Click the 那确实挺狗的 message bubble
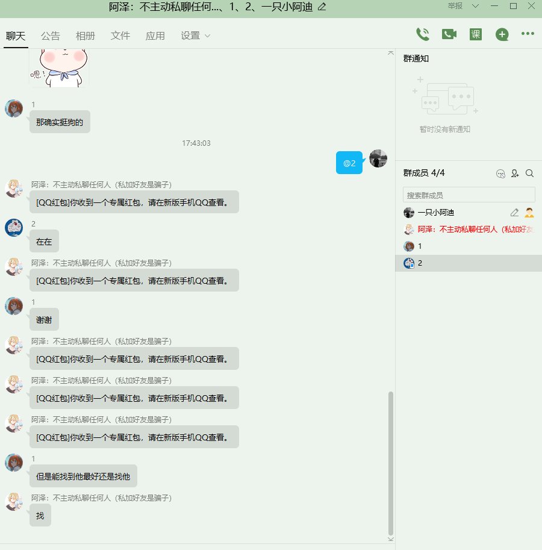Screen dimensions: 542x550 60,122
